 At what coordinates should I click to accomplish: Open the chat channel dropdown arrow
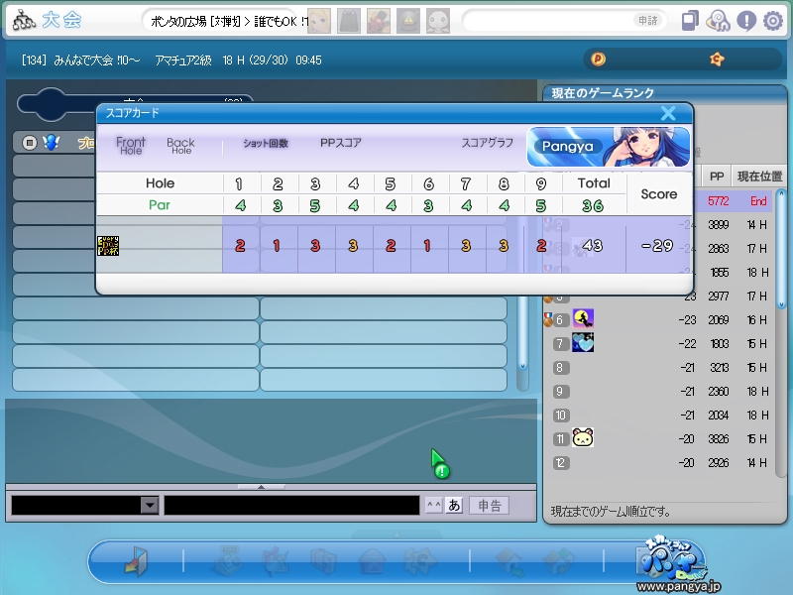[150, 505]
